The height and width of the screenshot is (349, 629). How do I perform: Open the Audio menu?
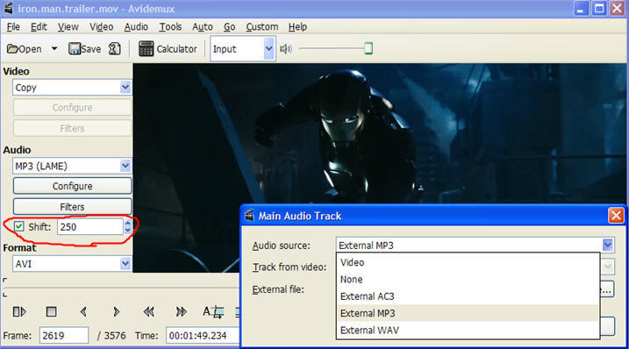point(136,27)
